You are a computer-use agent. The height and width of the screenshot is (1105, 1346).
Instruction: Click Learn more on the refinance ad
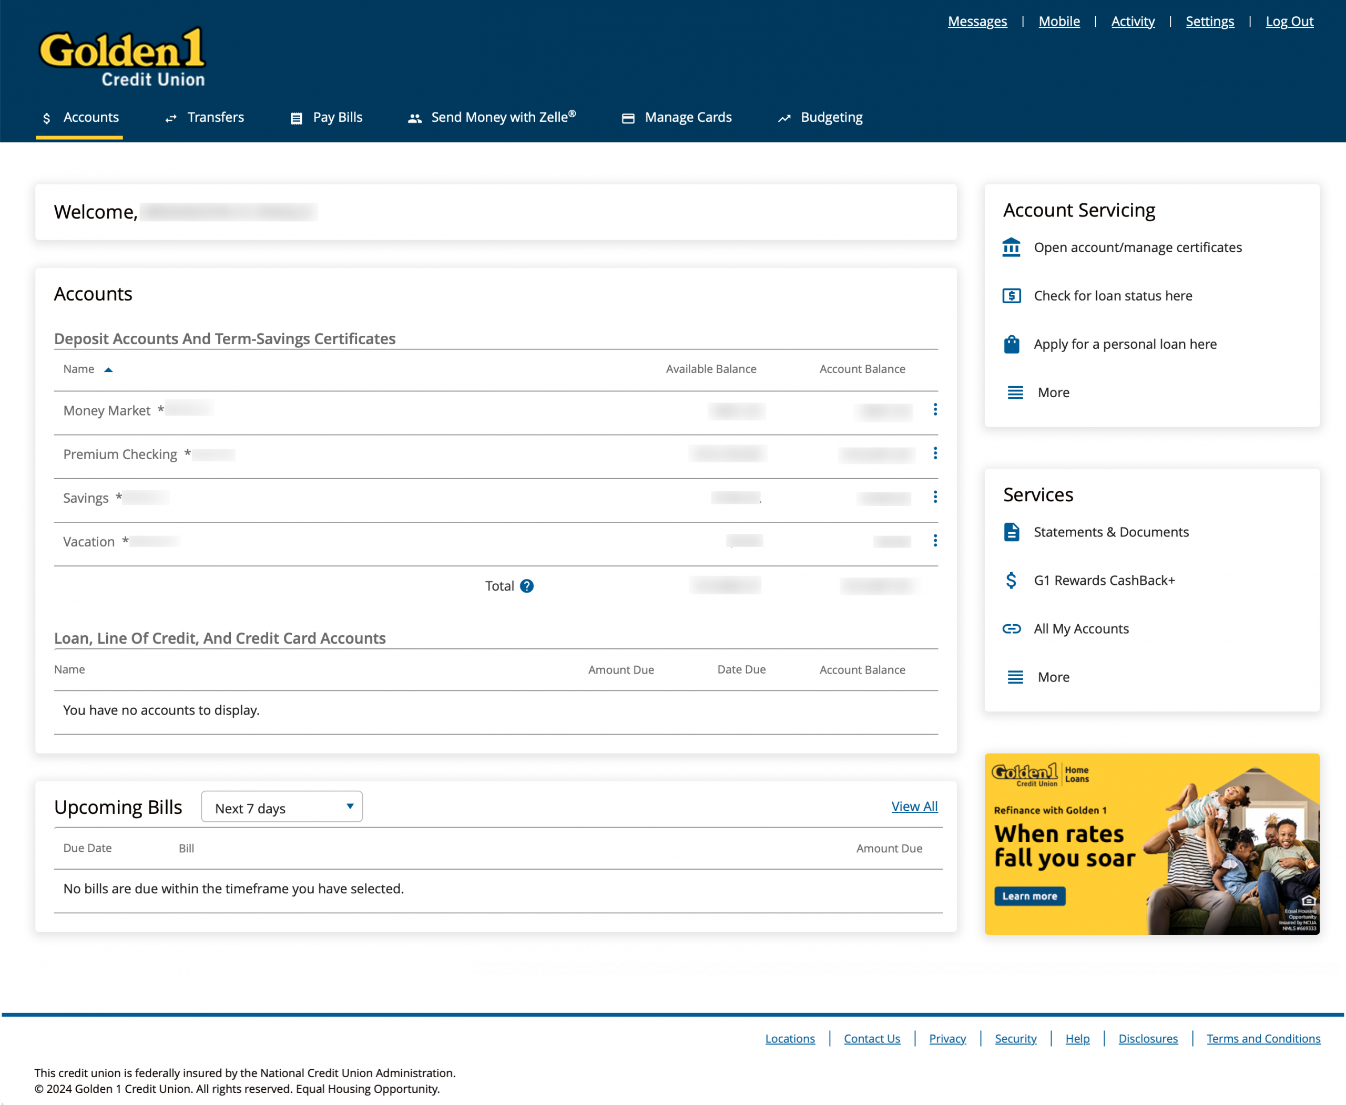point(1029,896)
